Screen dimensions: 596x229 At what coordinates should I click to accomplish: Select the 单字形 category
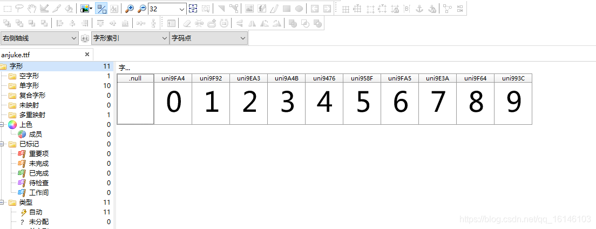29,85
